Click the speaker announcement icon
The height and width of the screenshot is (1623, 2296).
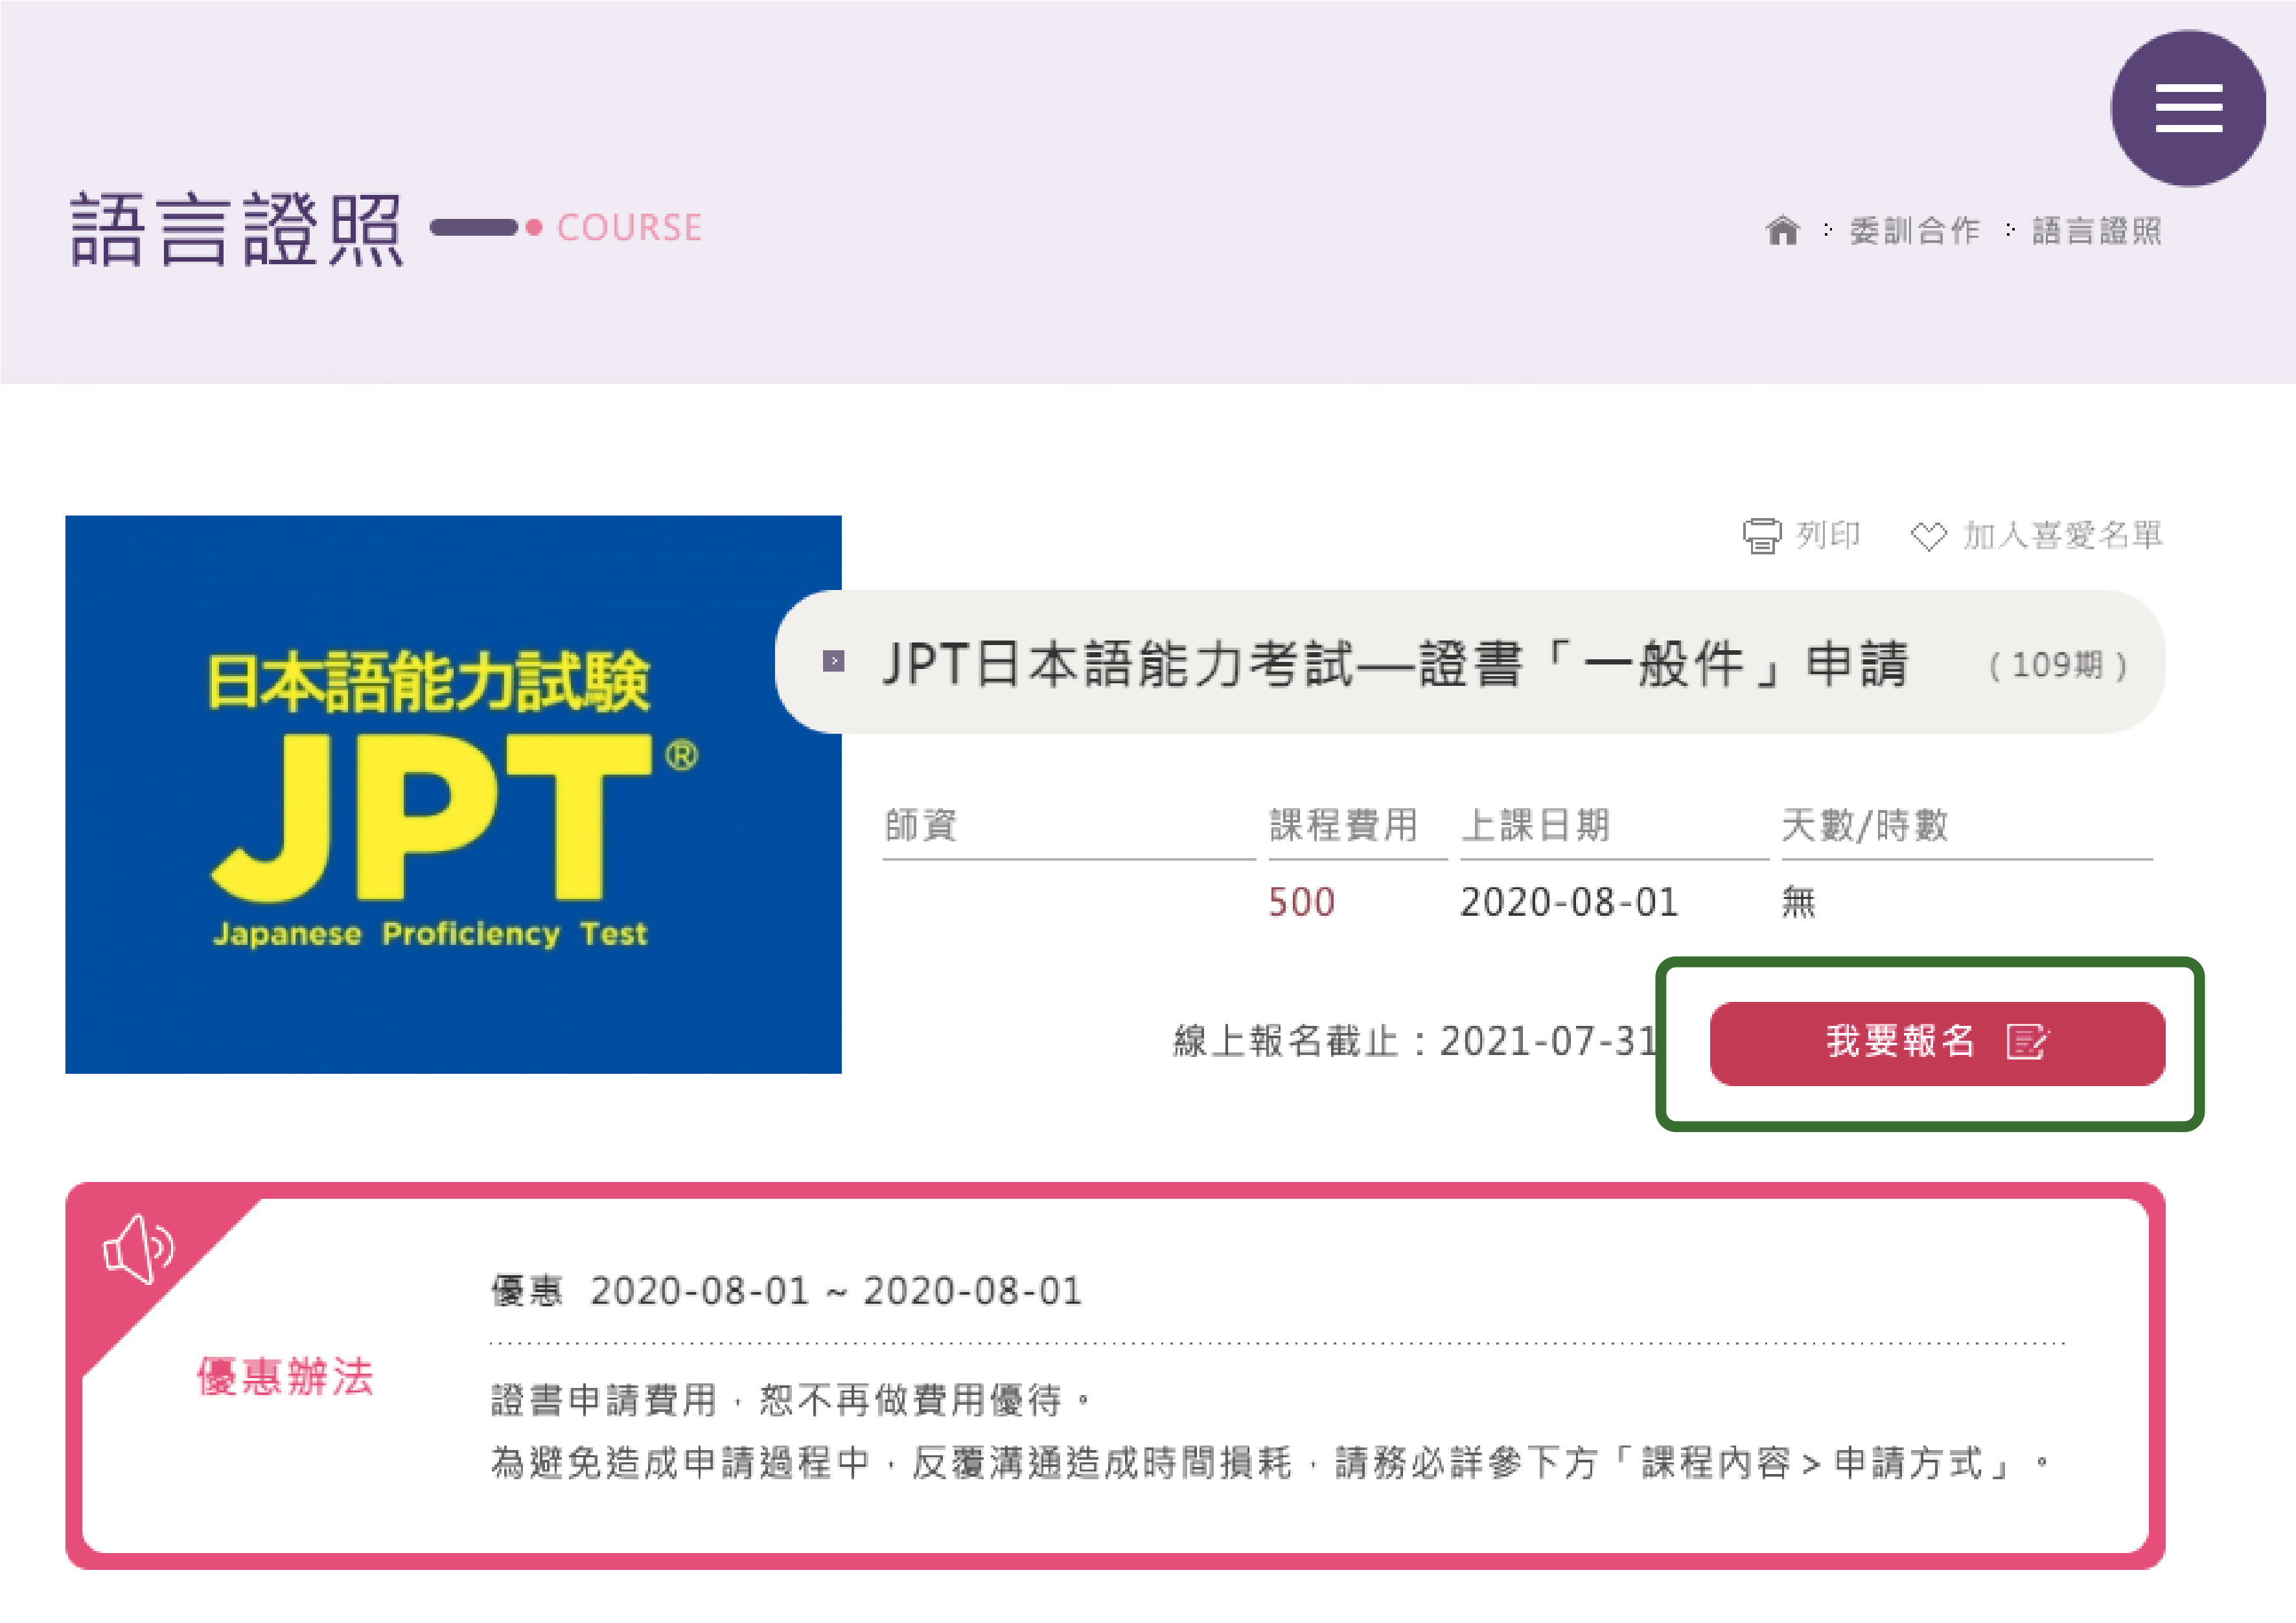(x=139, y=1249)
